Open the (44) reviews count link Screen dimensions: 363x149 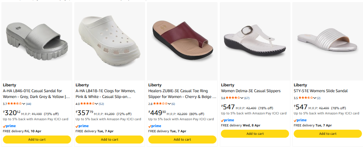pyautogui.click(x=28, y=104)
